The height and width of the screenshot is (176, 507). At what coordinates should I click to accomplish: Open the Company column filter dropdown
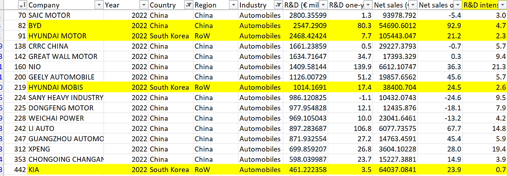coord(99,5)
